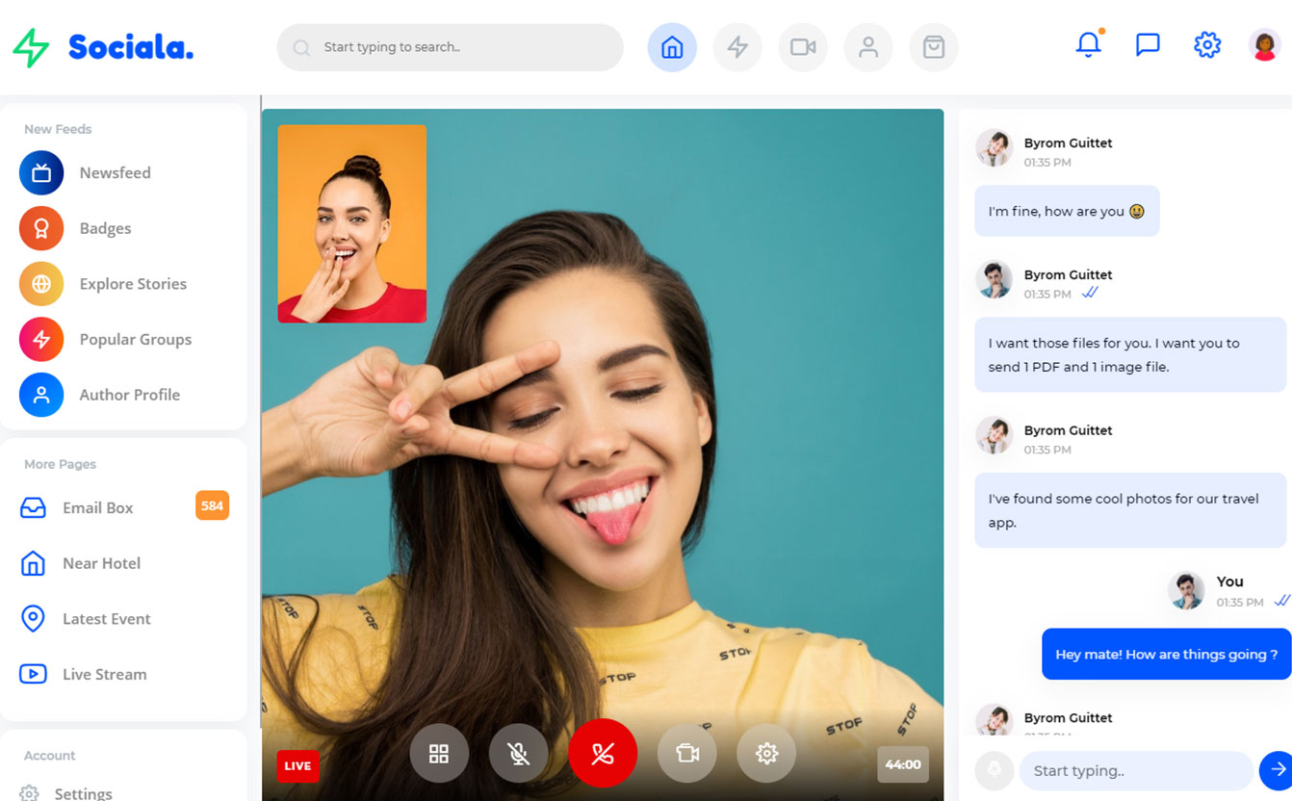Select the small picture-in-picture video thumbnail
1292x801 pixels.
[x=352, y=223]
